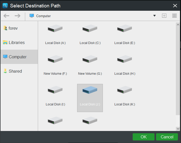Expand the path dropdown arrow
This screenshot has height=143, width=181.
pos(155,16)
